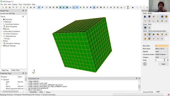Viewport: 170px width, 96px height.
Task: Float the Command Line panel with undock icon
Action: coord(137,78)
